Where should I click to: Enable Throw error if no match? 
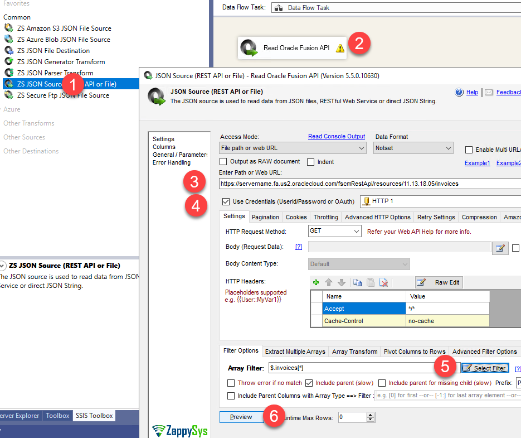point(231,383)
